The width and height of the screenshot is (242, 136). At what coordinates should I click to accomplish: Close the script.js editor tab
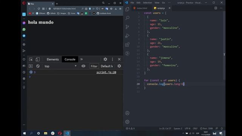(x=169, y=8)
